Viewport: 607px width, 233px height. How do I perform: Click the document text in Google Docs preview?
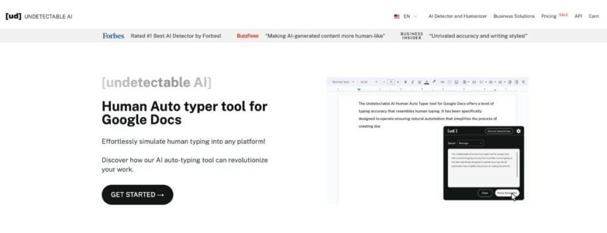(427, 115)
